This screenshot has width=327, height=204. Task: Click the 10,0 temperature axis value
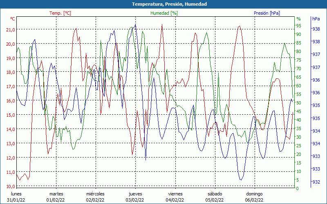11,186
